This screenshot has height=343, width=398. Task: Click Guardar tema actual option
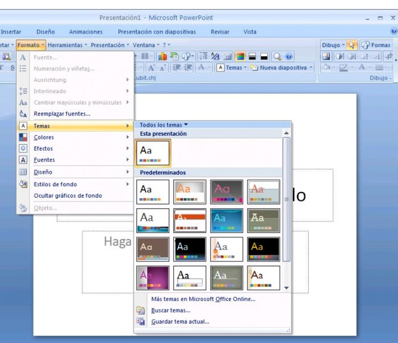point(180,322)
